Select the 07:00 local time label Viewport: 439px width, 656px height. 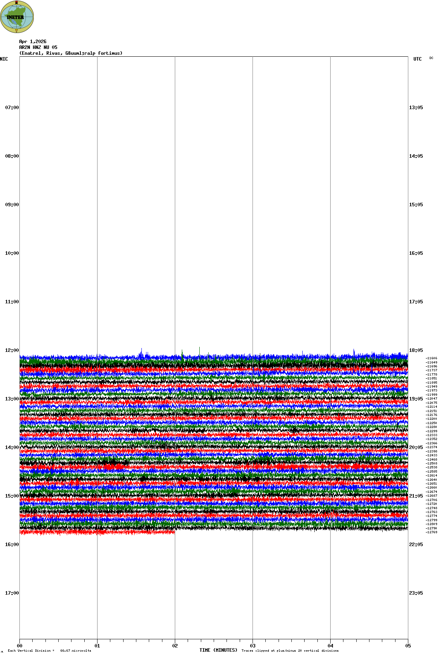(12, 108)
